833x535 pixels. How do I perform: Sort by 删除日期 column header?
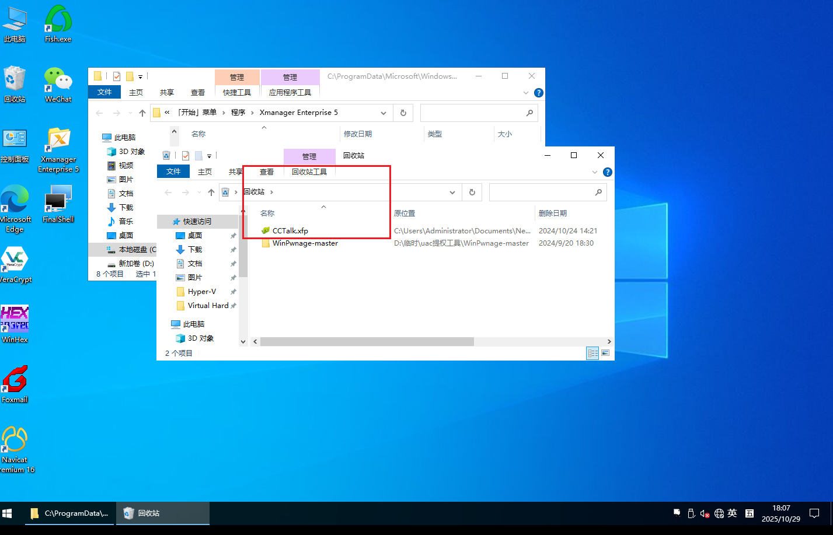[553, 214]
